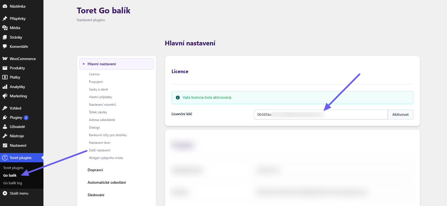This screenshot has height=206, width=447.
Task: Click the Uživatelé person icon
Action: click(x=5, y=127)
